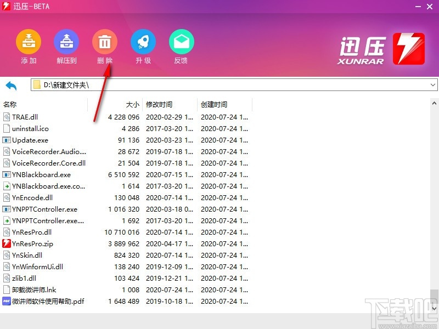Sort by the 创建时间 column header
The width and height of the screenshot is (439, 329).
(x=217, y=104)
